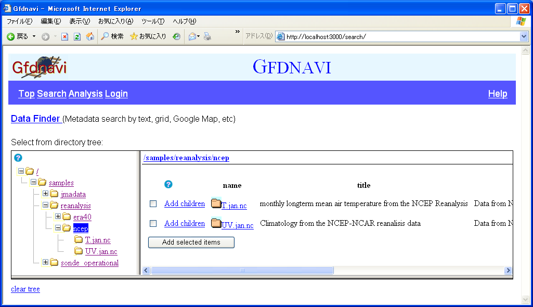Stop page loading with red X icon
This screenshot has height=307, width=533.
(64, 37)
